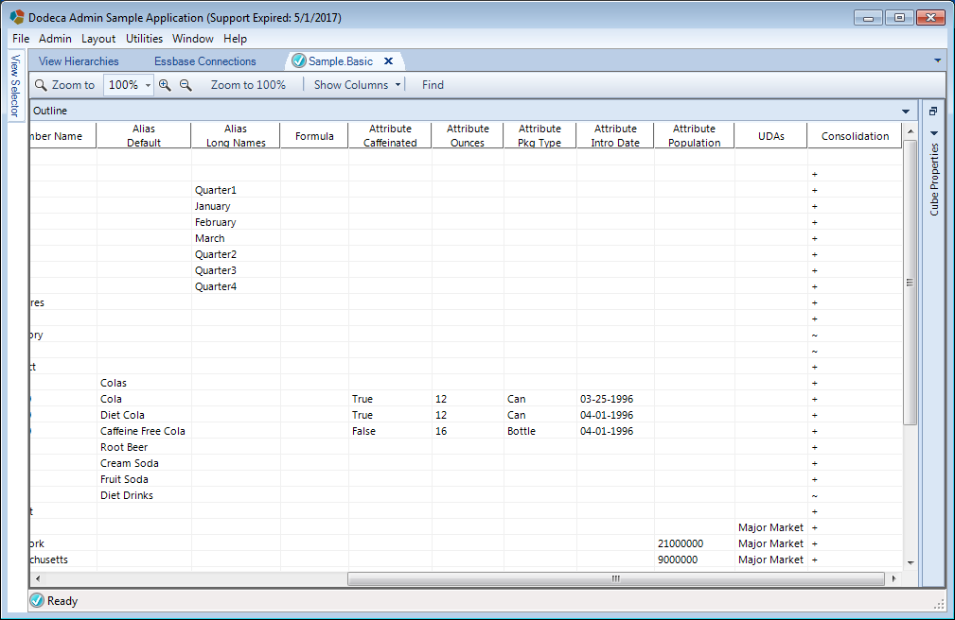955x620 pixels.
Task: Open the tab list dropdown arrow
Action: click(937, 60)
